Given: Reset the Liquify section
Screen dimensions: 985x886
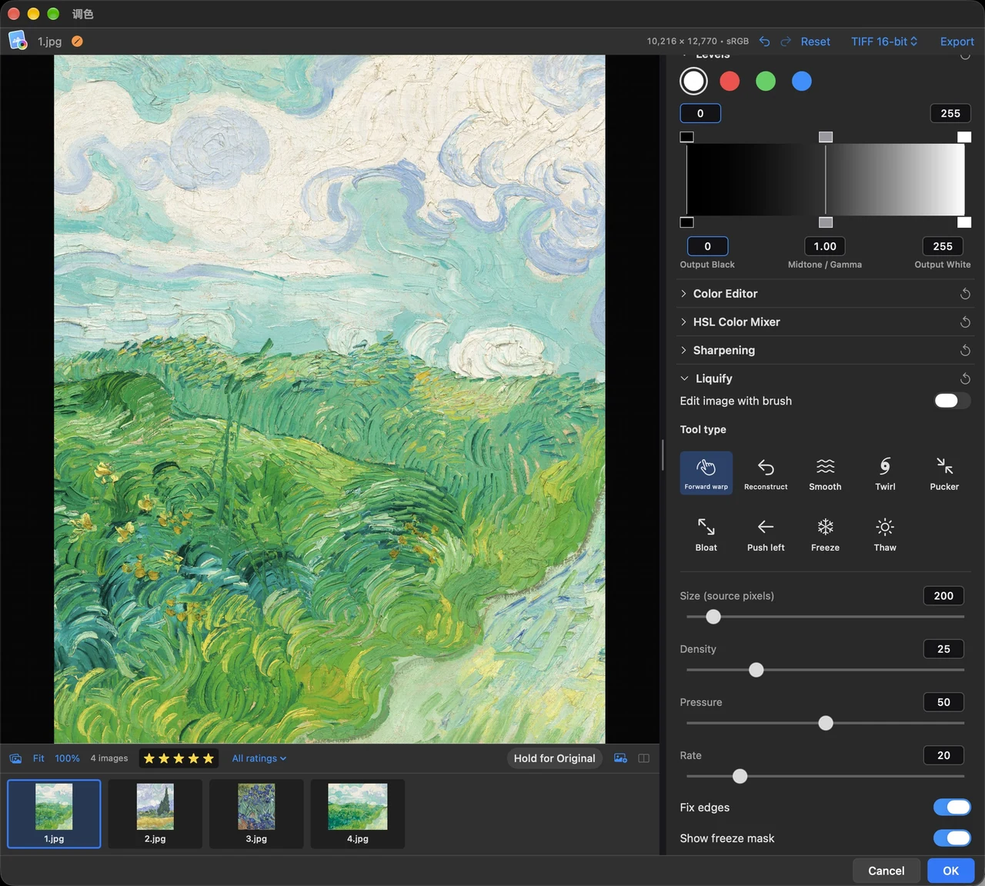Looking at the screenshot, I should click(965, 378).
